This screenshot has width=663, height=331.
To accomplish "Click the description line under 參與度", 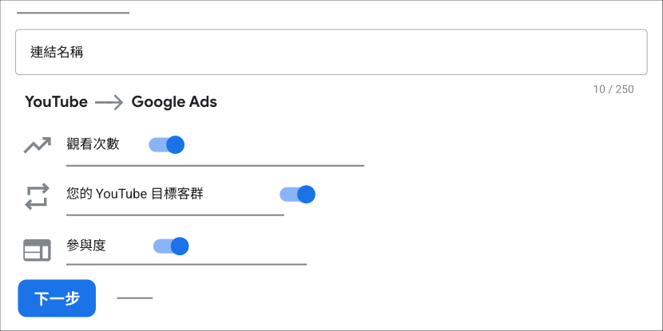I will point(186,264).
